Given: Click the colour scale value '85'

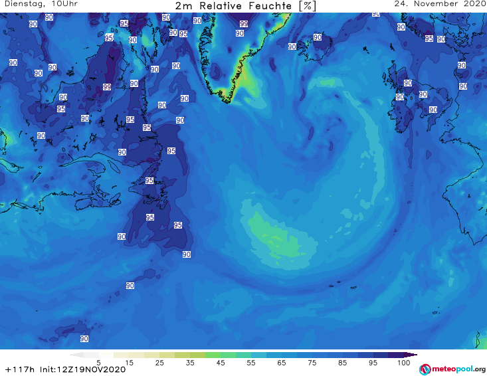Looking at the screenshot, I should point(343,362).
